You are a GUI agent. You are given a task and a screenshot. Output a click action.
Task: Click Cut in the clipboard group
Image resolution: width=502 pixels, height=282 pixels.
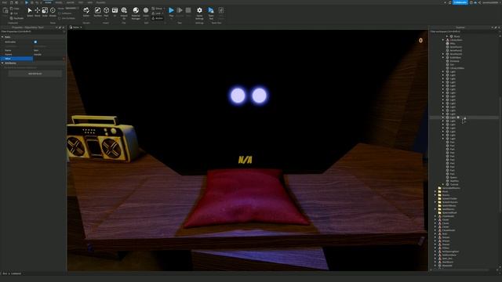pos(14,13)
